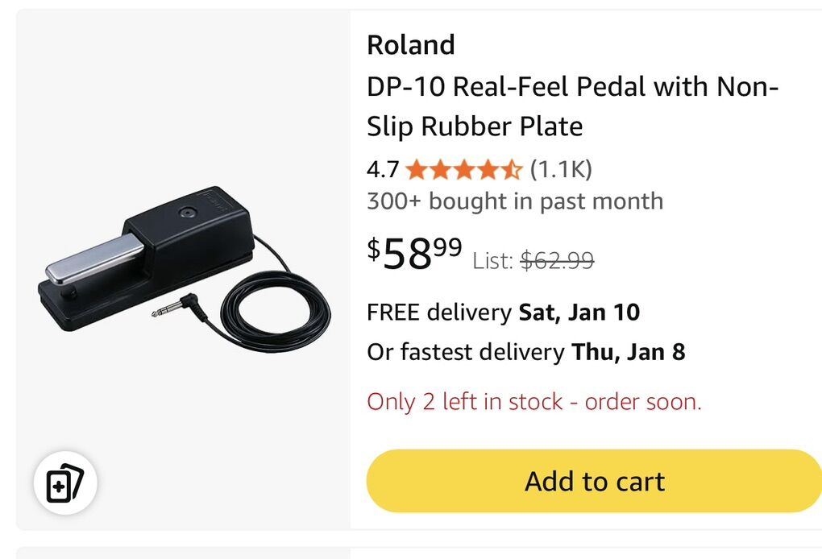
Task: Click the orange star rating icons
Action: [464, 169]
